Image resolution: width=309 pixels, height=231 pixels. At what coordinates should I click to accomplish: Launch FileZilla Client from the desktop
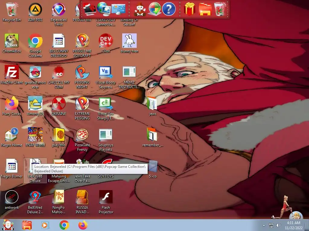pos(12,75)
